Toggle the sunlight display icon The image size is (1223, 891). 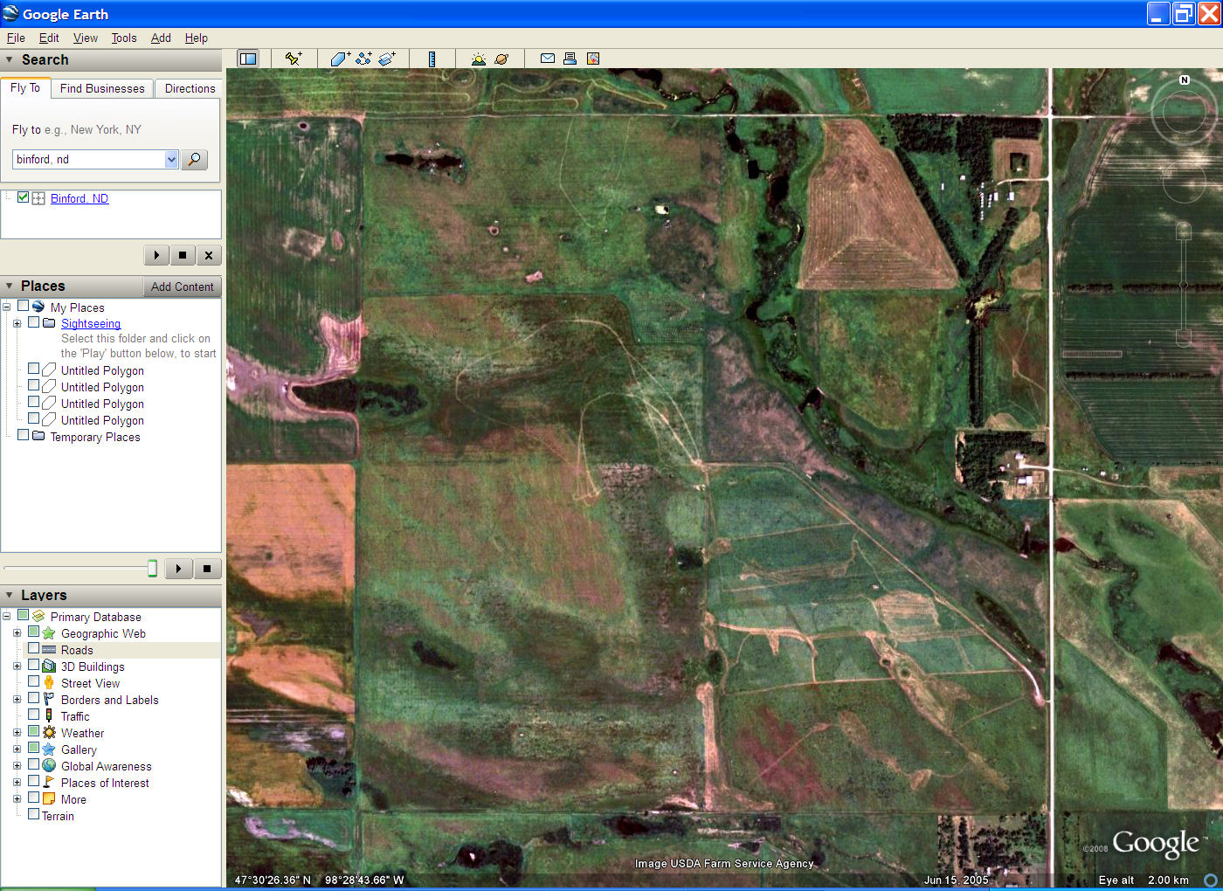(x=478, y=59)
